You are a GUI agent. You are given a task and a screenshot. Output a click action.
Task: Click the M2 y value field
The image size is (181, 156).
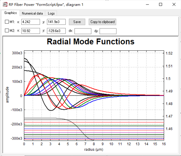coord(56,31)
